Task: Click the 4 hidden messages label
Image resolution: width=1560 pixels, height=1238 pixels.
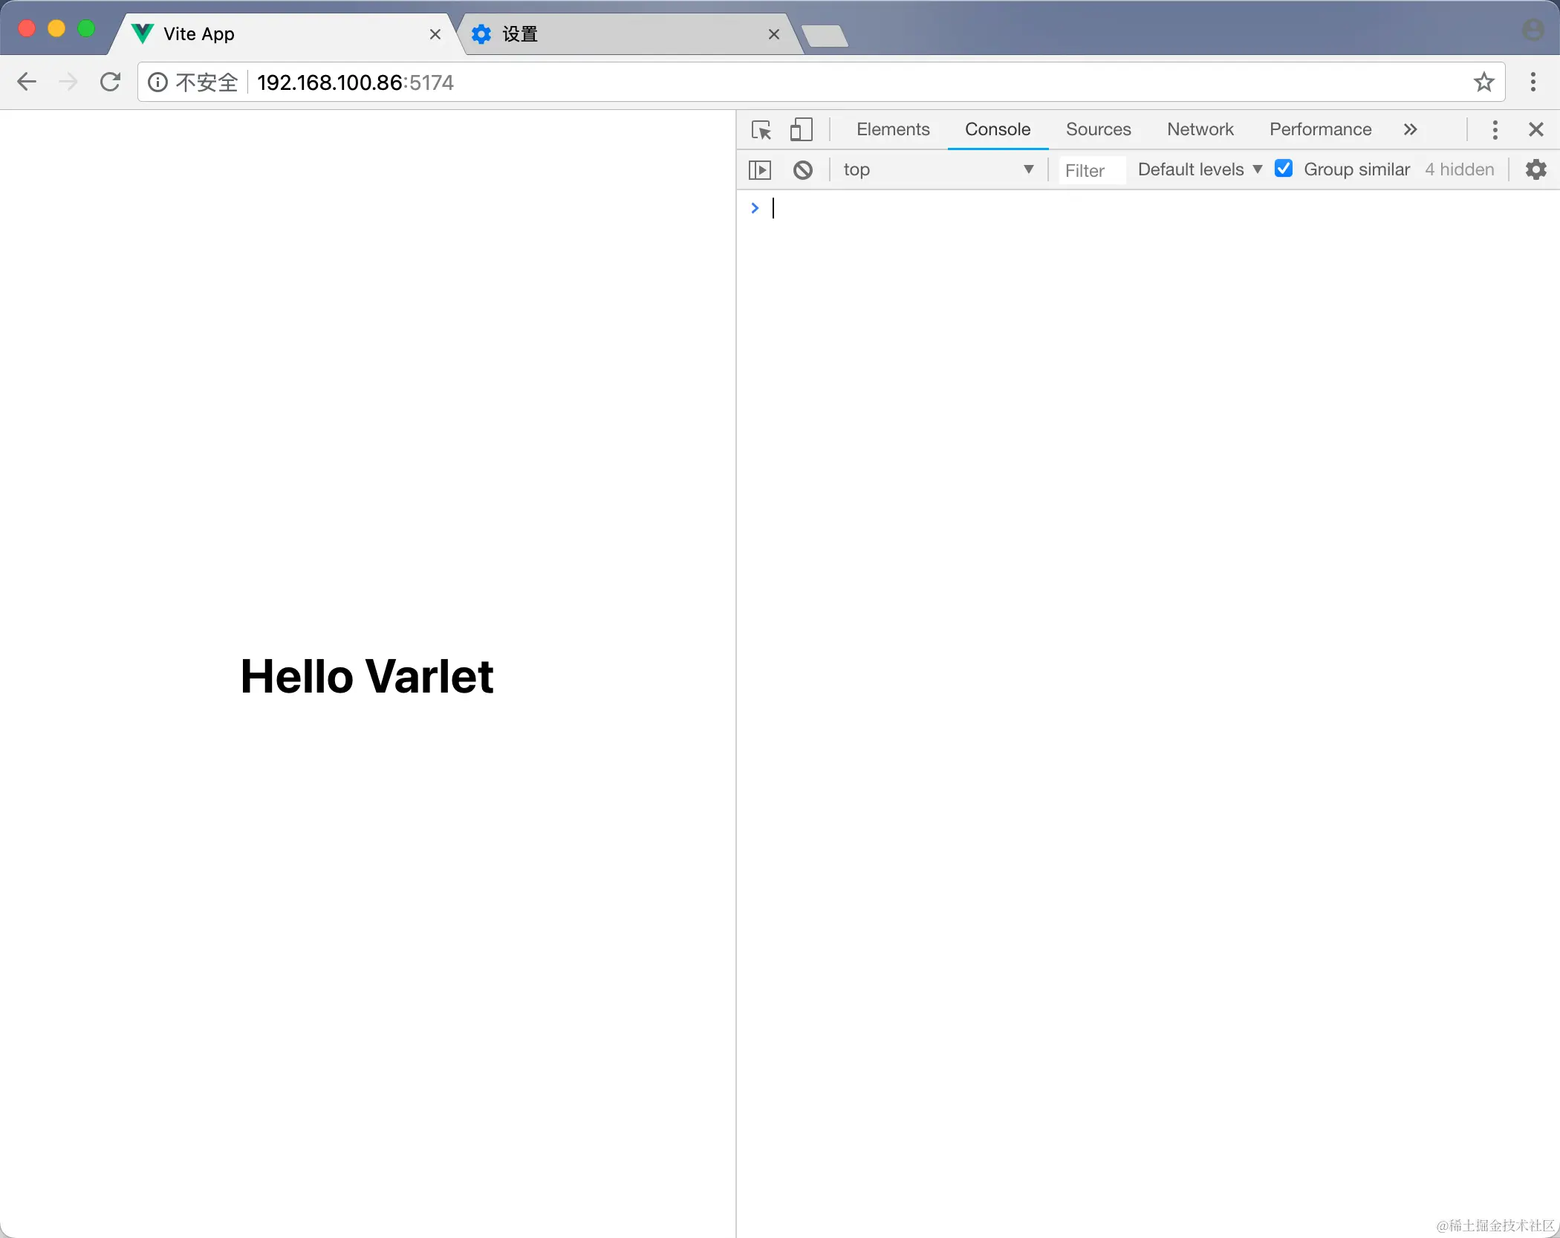Action: (1459, 170)
